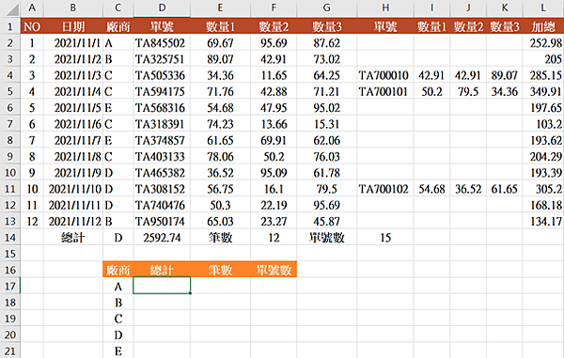Click the 筆數 label in row 14

(x=220, y=237)
